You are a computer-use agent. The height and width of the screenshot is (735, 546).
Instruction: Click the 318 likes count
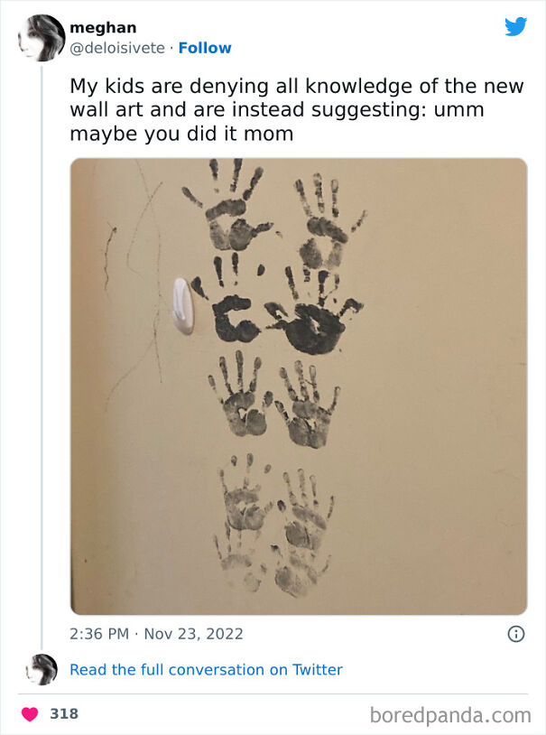tap(63, 714)
